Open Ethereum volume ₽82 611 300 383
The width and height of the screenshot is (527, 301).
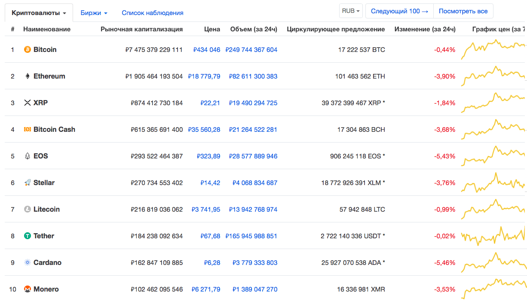(x=253, y=76)
